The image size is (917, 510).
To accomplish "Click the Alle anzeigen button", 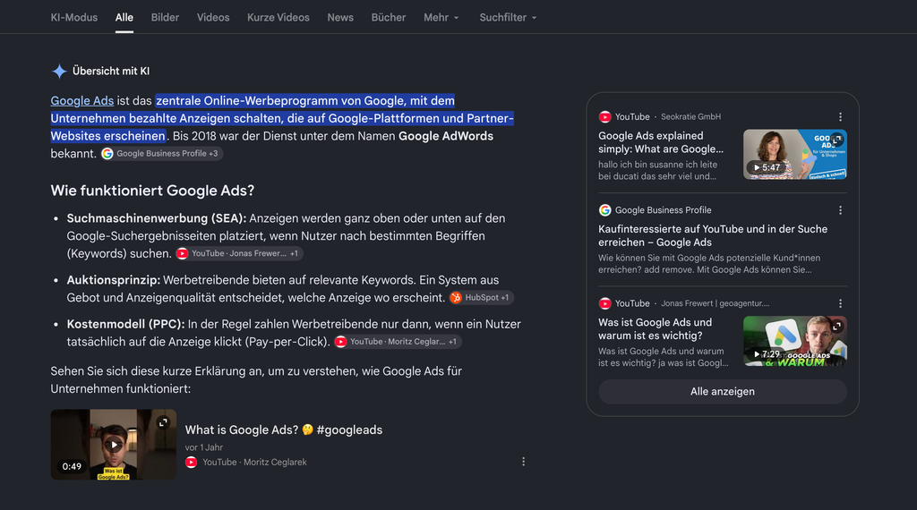I will (723, 391).
